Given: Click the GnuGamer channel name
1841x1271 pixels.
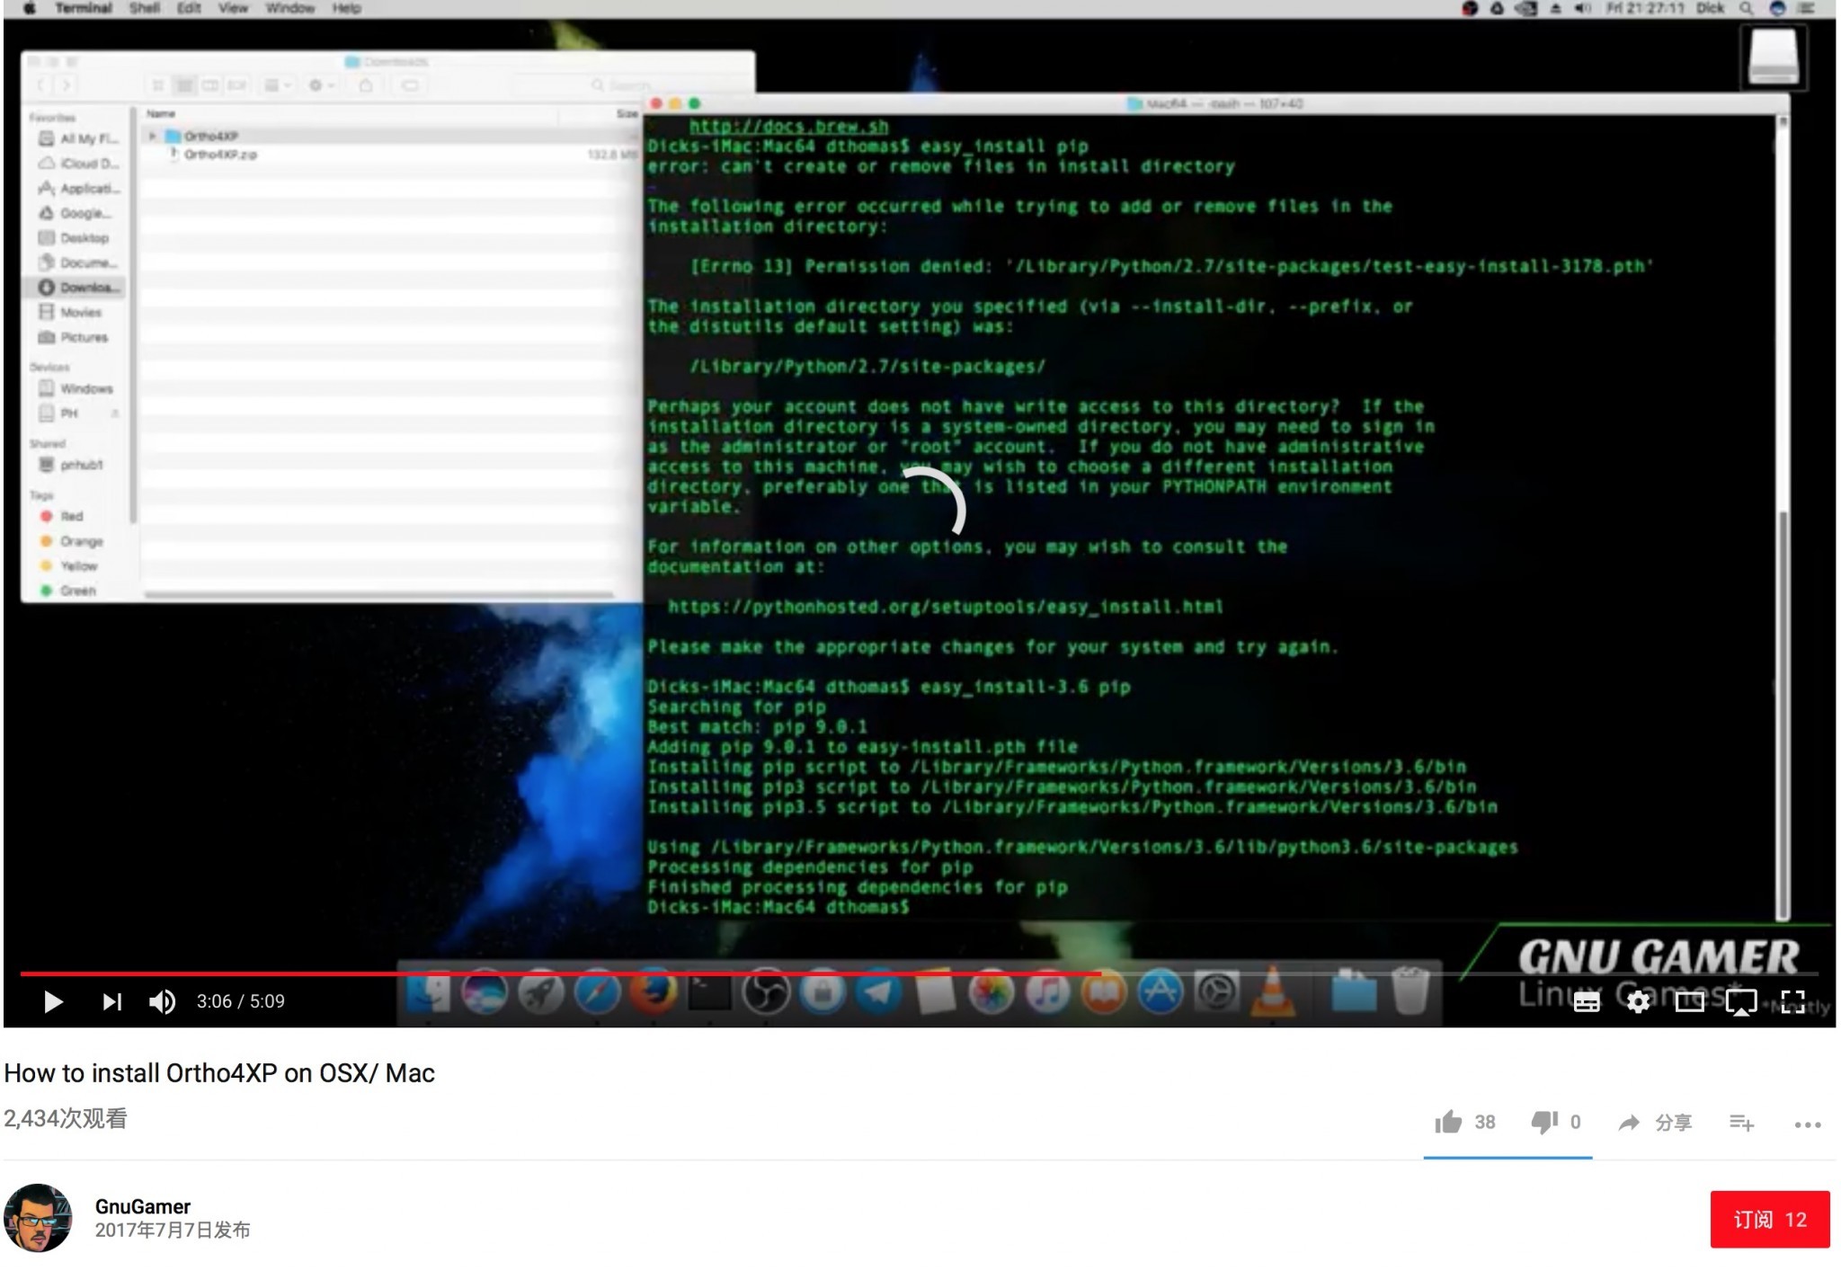Looking at the screenshot, I should pyautogui.click(x=143, y=1206).
